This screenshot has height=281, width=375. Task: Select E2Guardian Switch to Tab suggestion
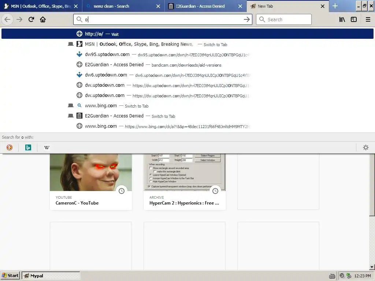tap(187, 116)
